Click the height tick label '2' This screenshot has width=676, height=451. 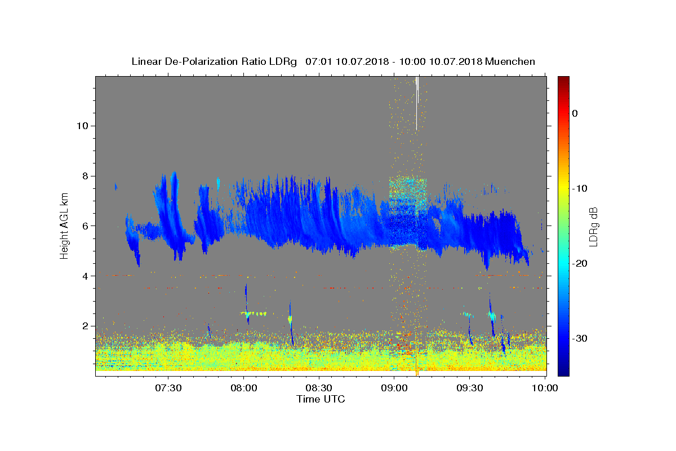[x=84, y=326]
